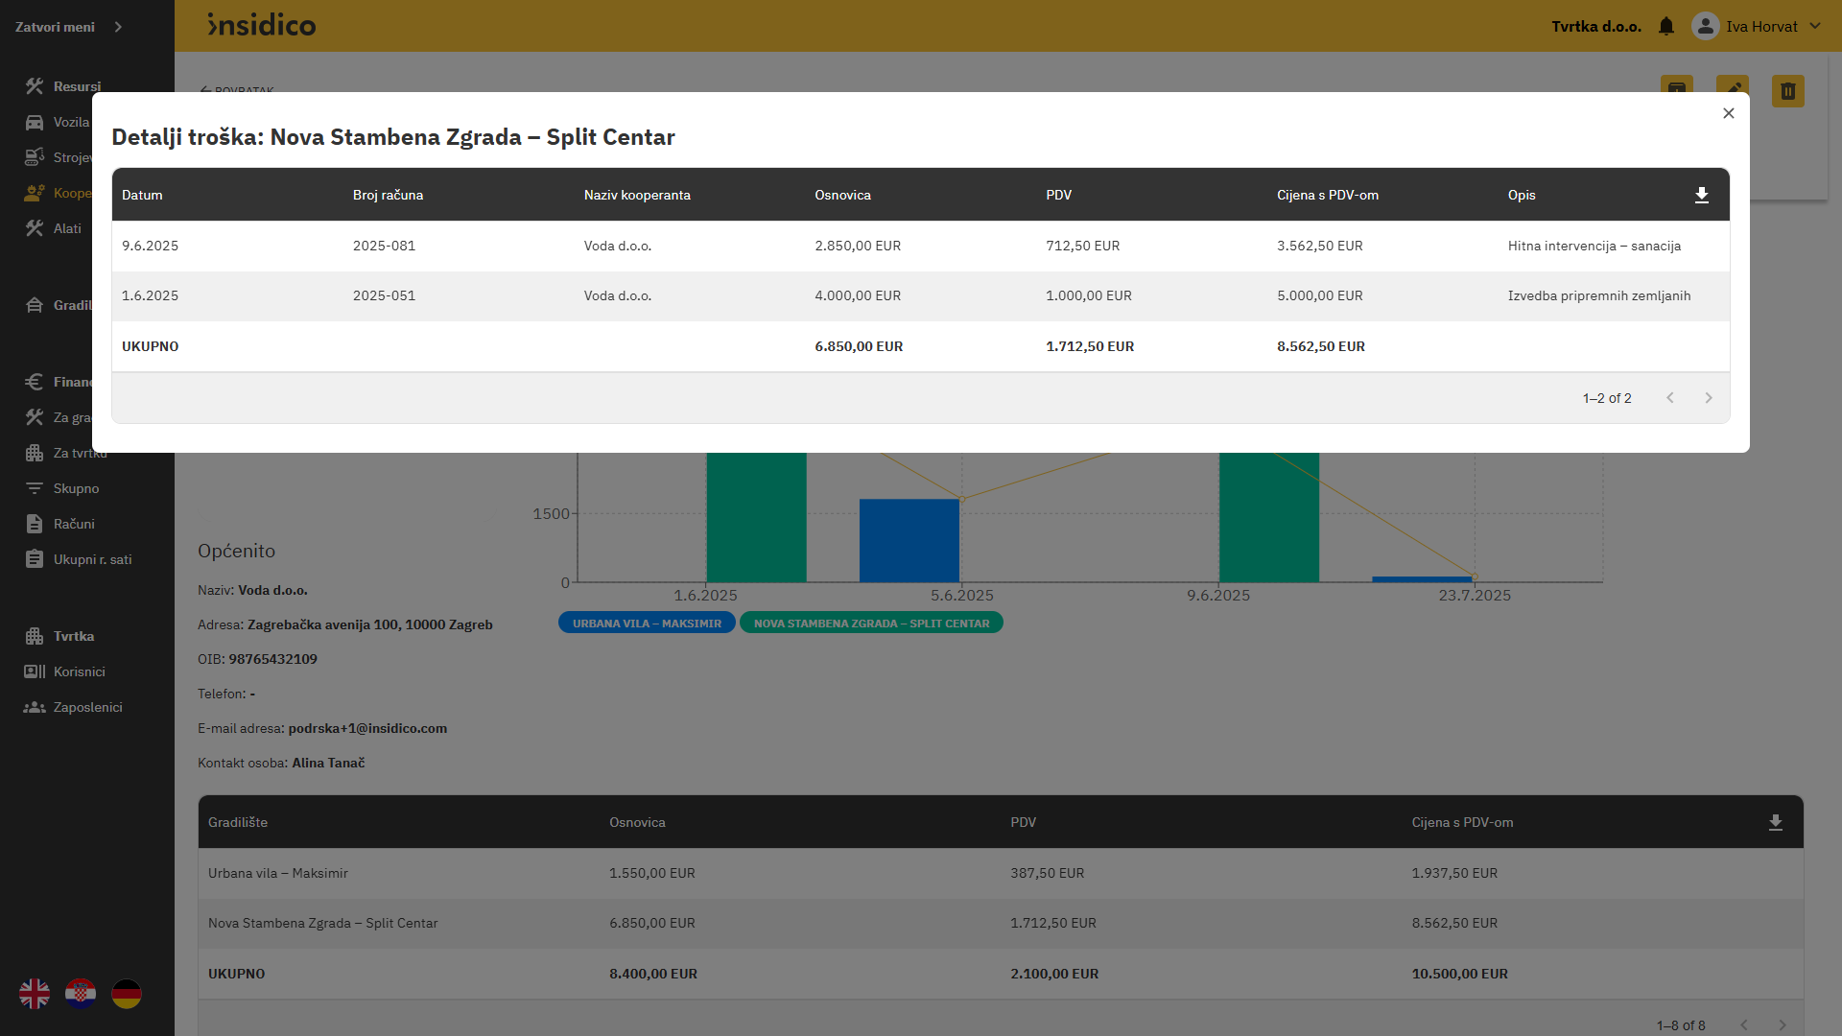Download the cost details table
This screenshot has width=1842, height=1036.
pos(1701,195)
